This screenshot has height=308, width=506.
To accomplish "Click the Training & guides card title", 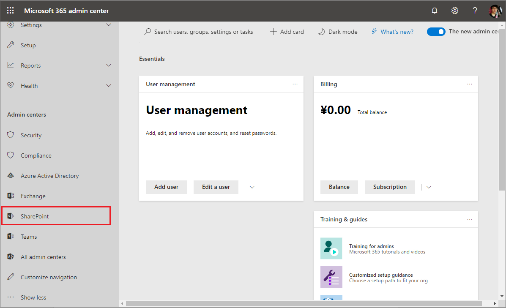I will [x=344, y=219].
